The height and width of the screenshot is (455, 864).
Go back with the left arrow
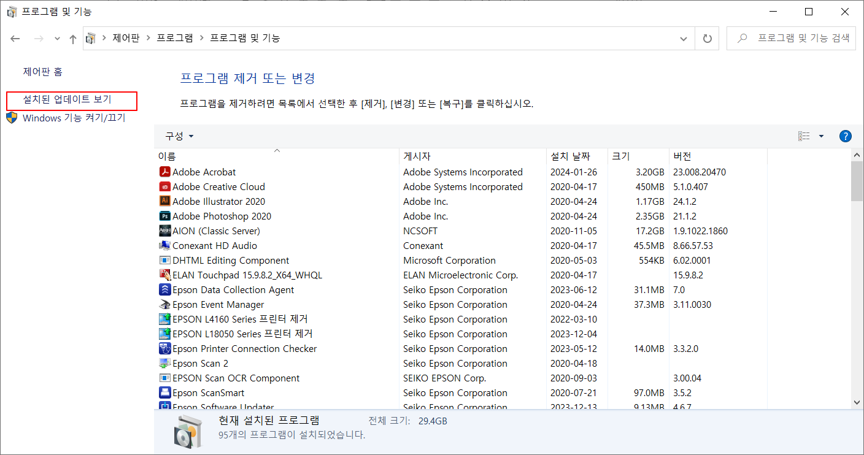15,38
